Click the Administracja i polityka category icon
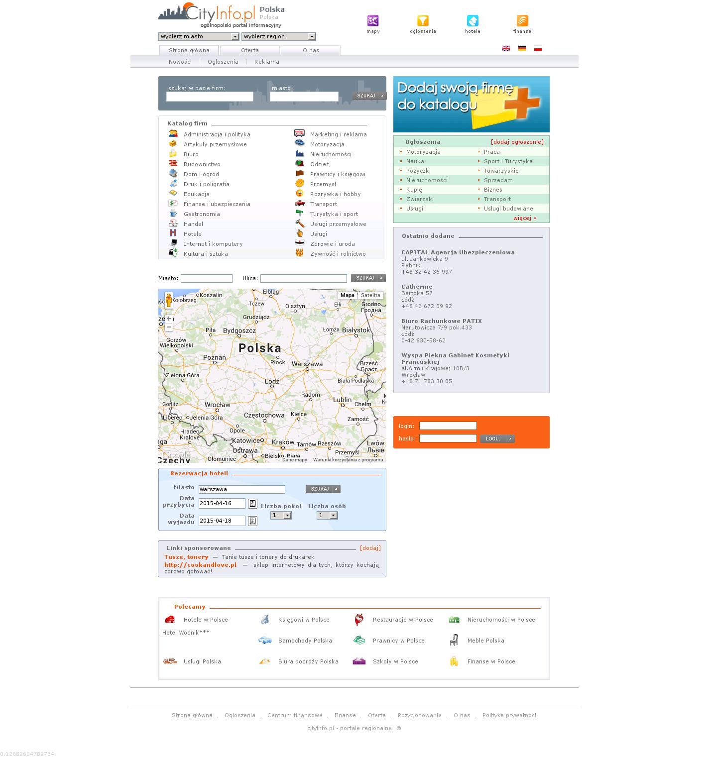 (x=173, y=133)
